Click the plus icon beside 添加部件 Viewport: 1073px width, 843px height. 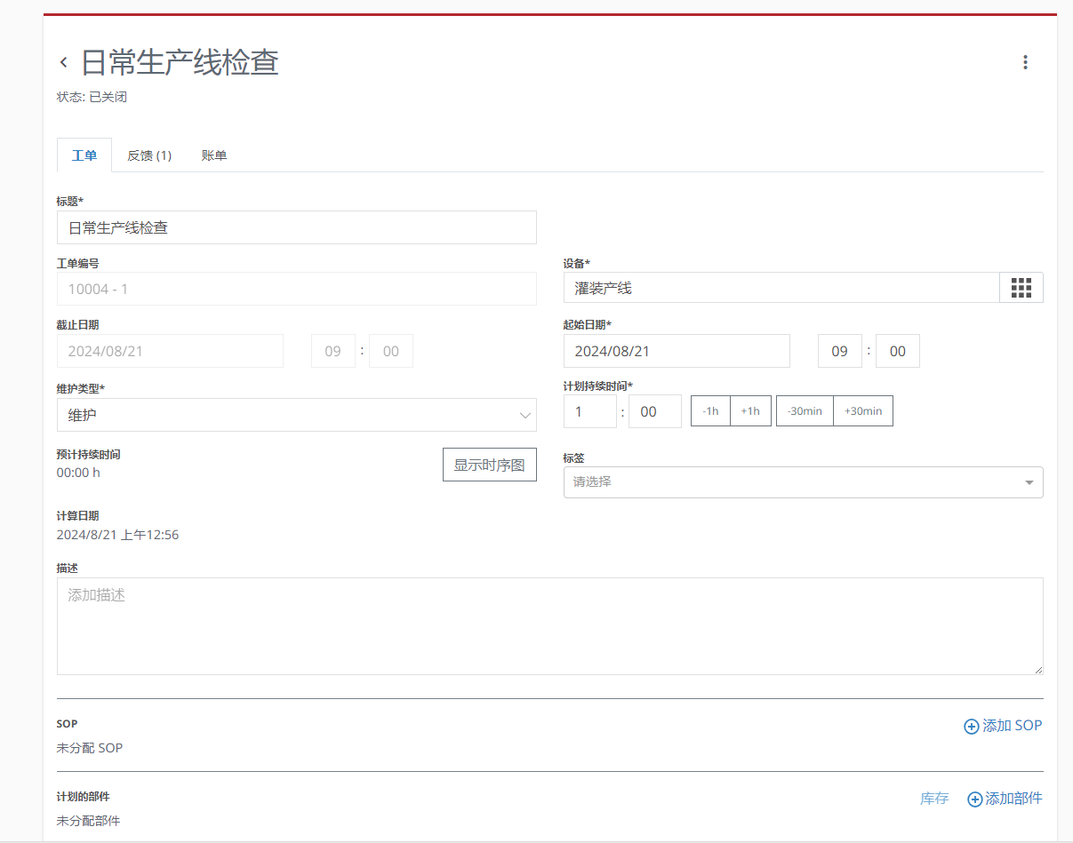973,799
